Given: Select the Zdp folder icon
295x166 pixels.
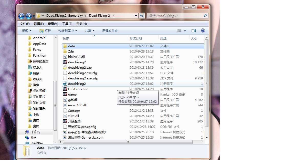Looking at the screenshot, I should pyautogui.click(x=65, y=51).
